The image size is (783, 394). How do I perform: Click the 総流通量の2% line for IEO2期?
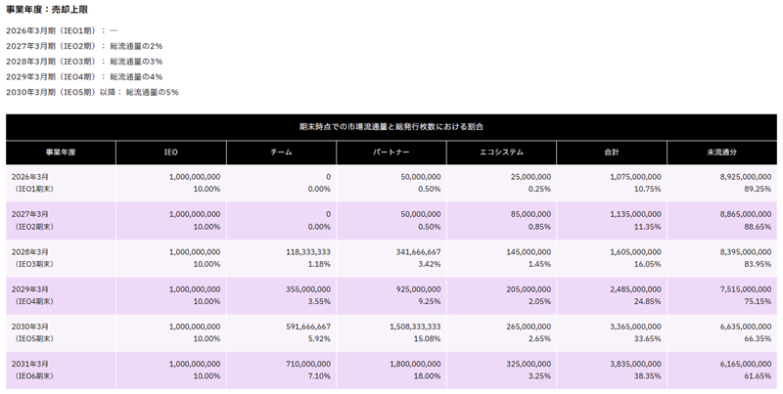coord(84,46)
